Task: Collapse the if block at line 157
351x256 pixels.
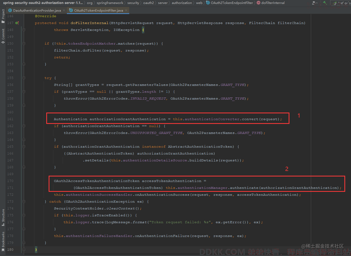Action: 24,92
